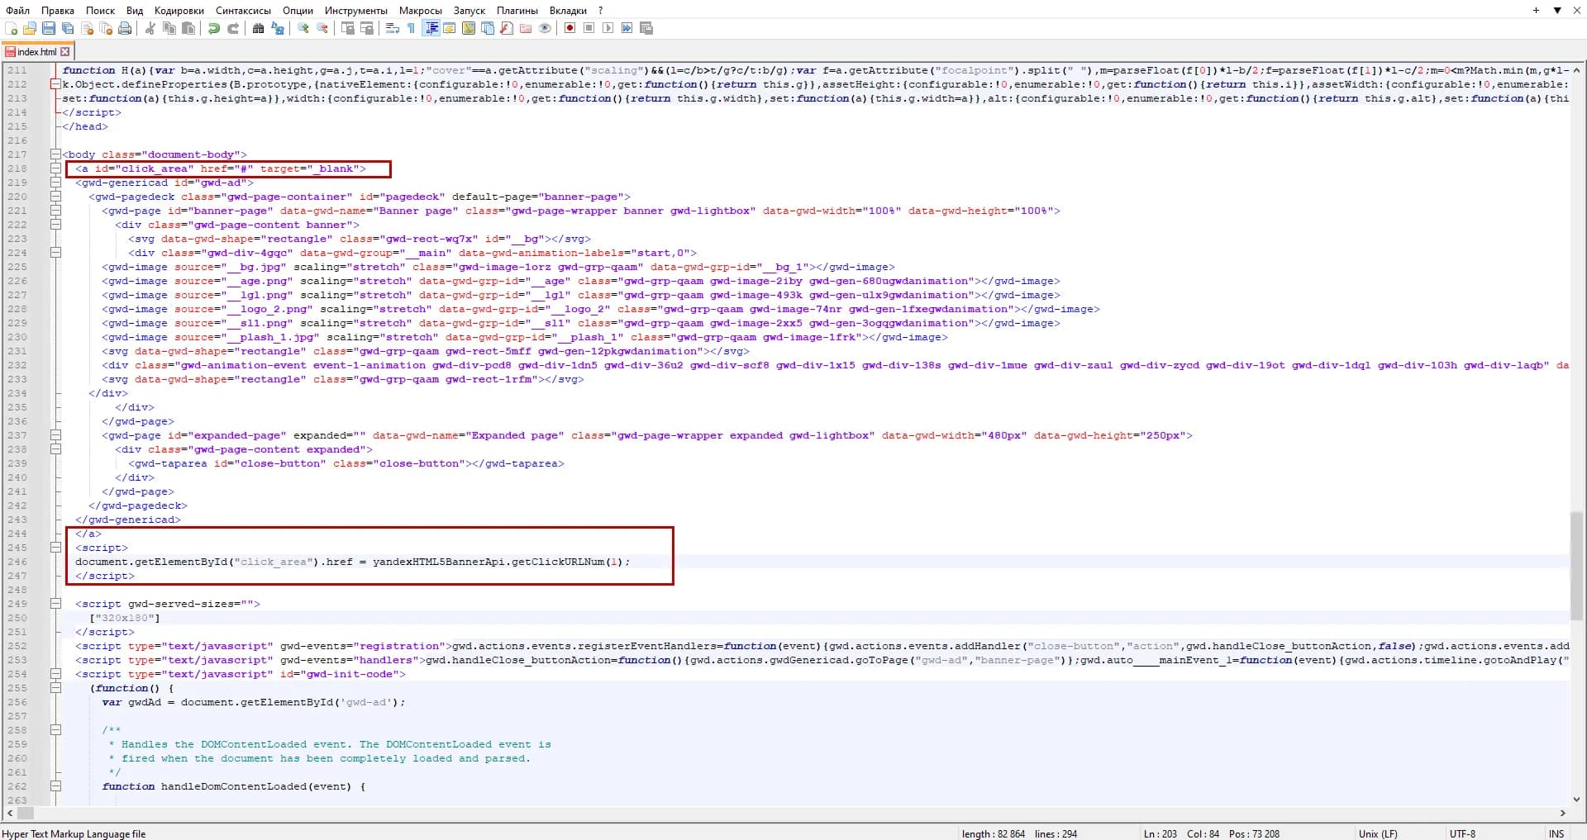Toggle INS mode in status bar
The height and width of the screenshot is (840, 1587).
click(x=1556, y=833)
